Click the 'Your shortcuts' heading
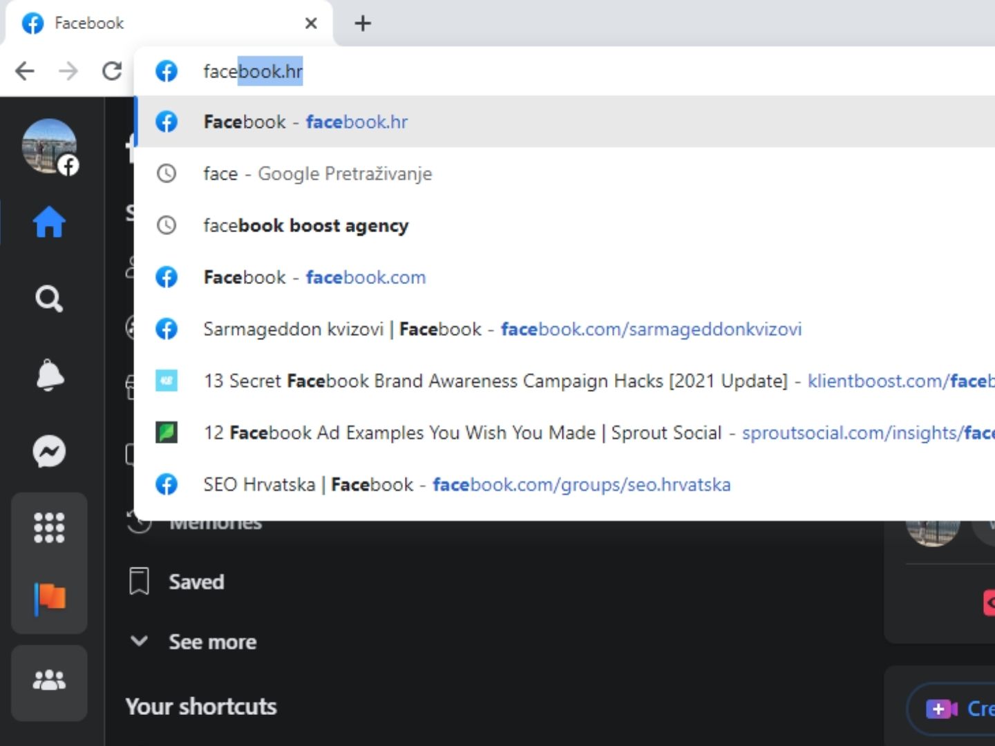 (x=201, y=707)
